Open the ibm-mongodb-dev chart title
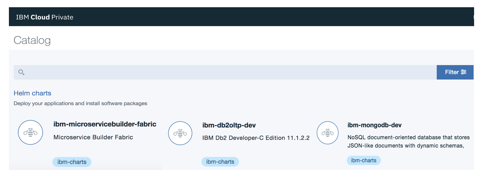Viewport: 483px width, 178px height. (x=375, y=125)
